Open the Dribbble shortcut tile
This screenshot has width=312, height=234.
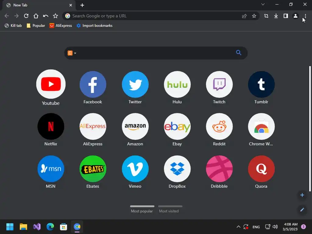point(219,169)
